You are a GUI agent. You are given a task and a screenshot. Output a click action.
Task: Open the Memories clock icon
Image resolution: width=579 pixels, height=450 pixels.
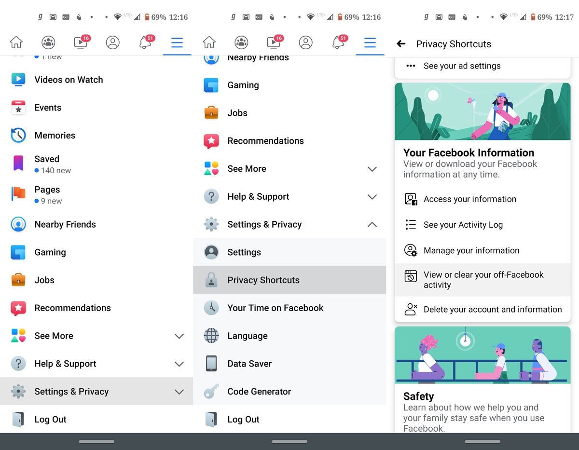(18, 136)
